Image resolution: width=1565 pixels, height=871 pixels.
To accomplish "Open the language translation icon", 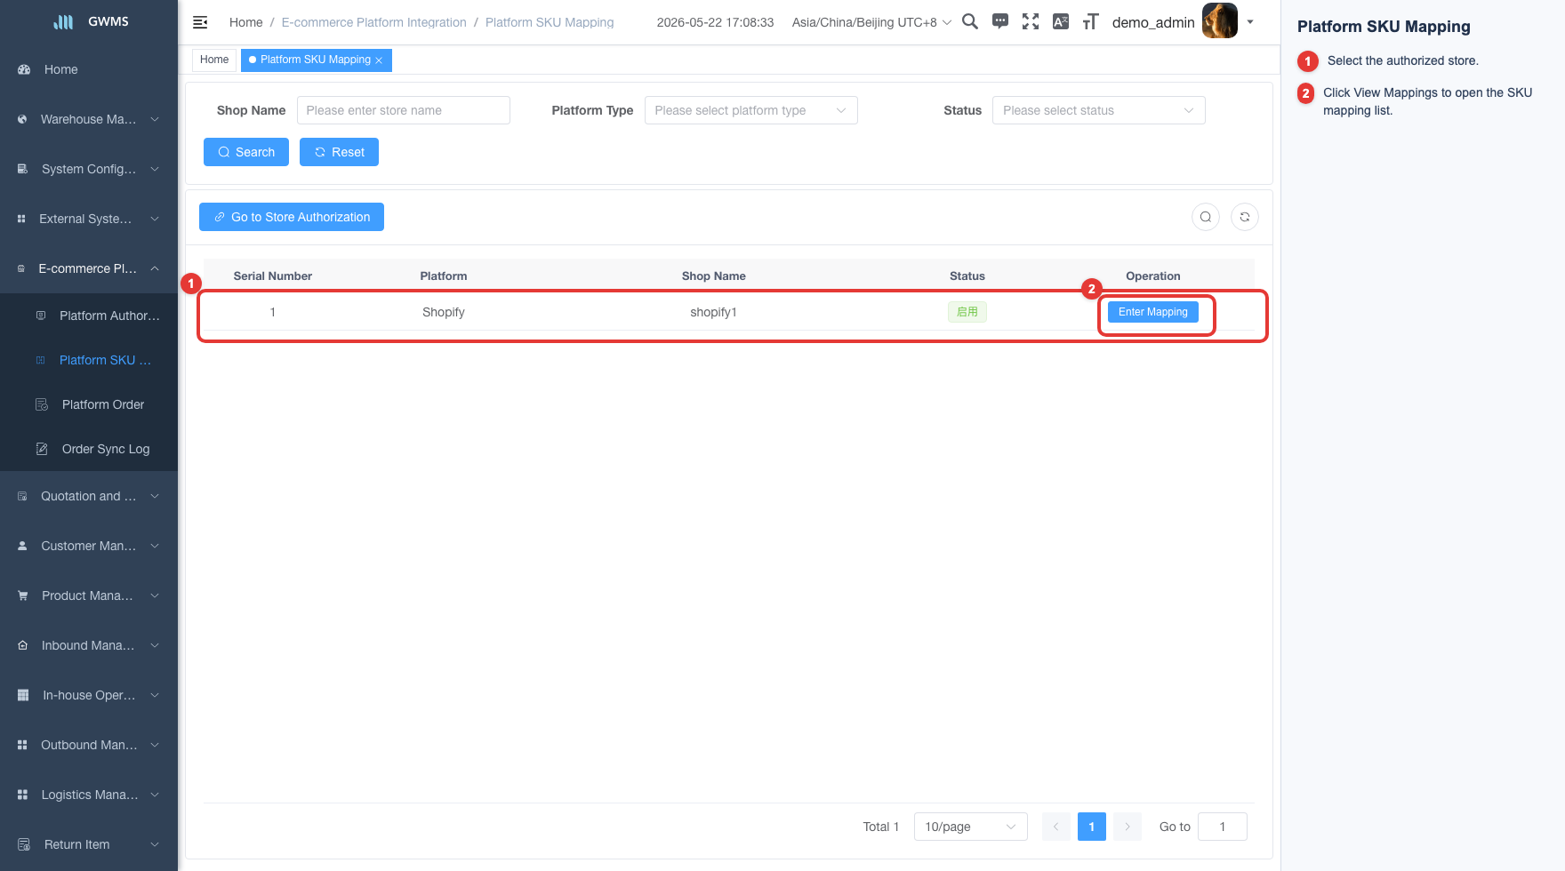I will [x=1061, y=21].
